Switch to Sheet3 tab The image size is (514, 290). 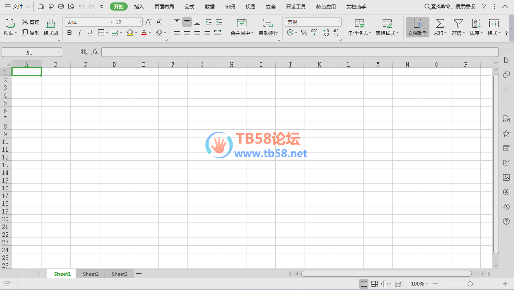(120, 274)
